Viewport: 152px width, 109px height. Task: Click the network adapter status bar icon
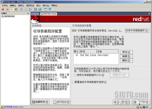pyautogui.click(x=144, y=107)
